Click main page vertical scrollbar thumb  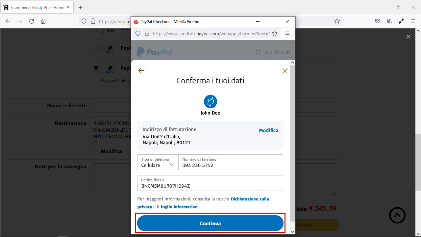point(418,162)
